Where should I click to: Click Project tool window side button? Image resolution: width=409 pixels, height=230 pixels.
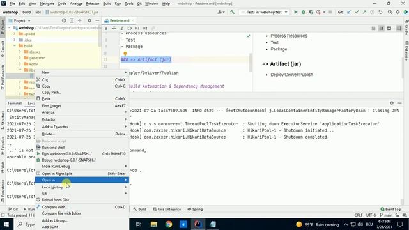pos(3,27)
